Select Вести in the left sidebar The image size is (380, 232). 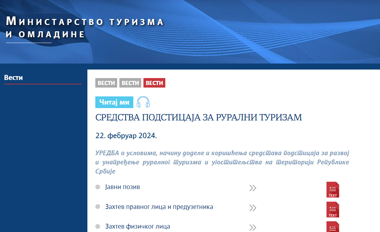click(14, 78)
